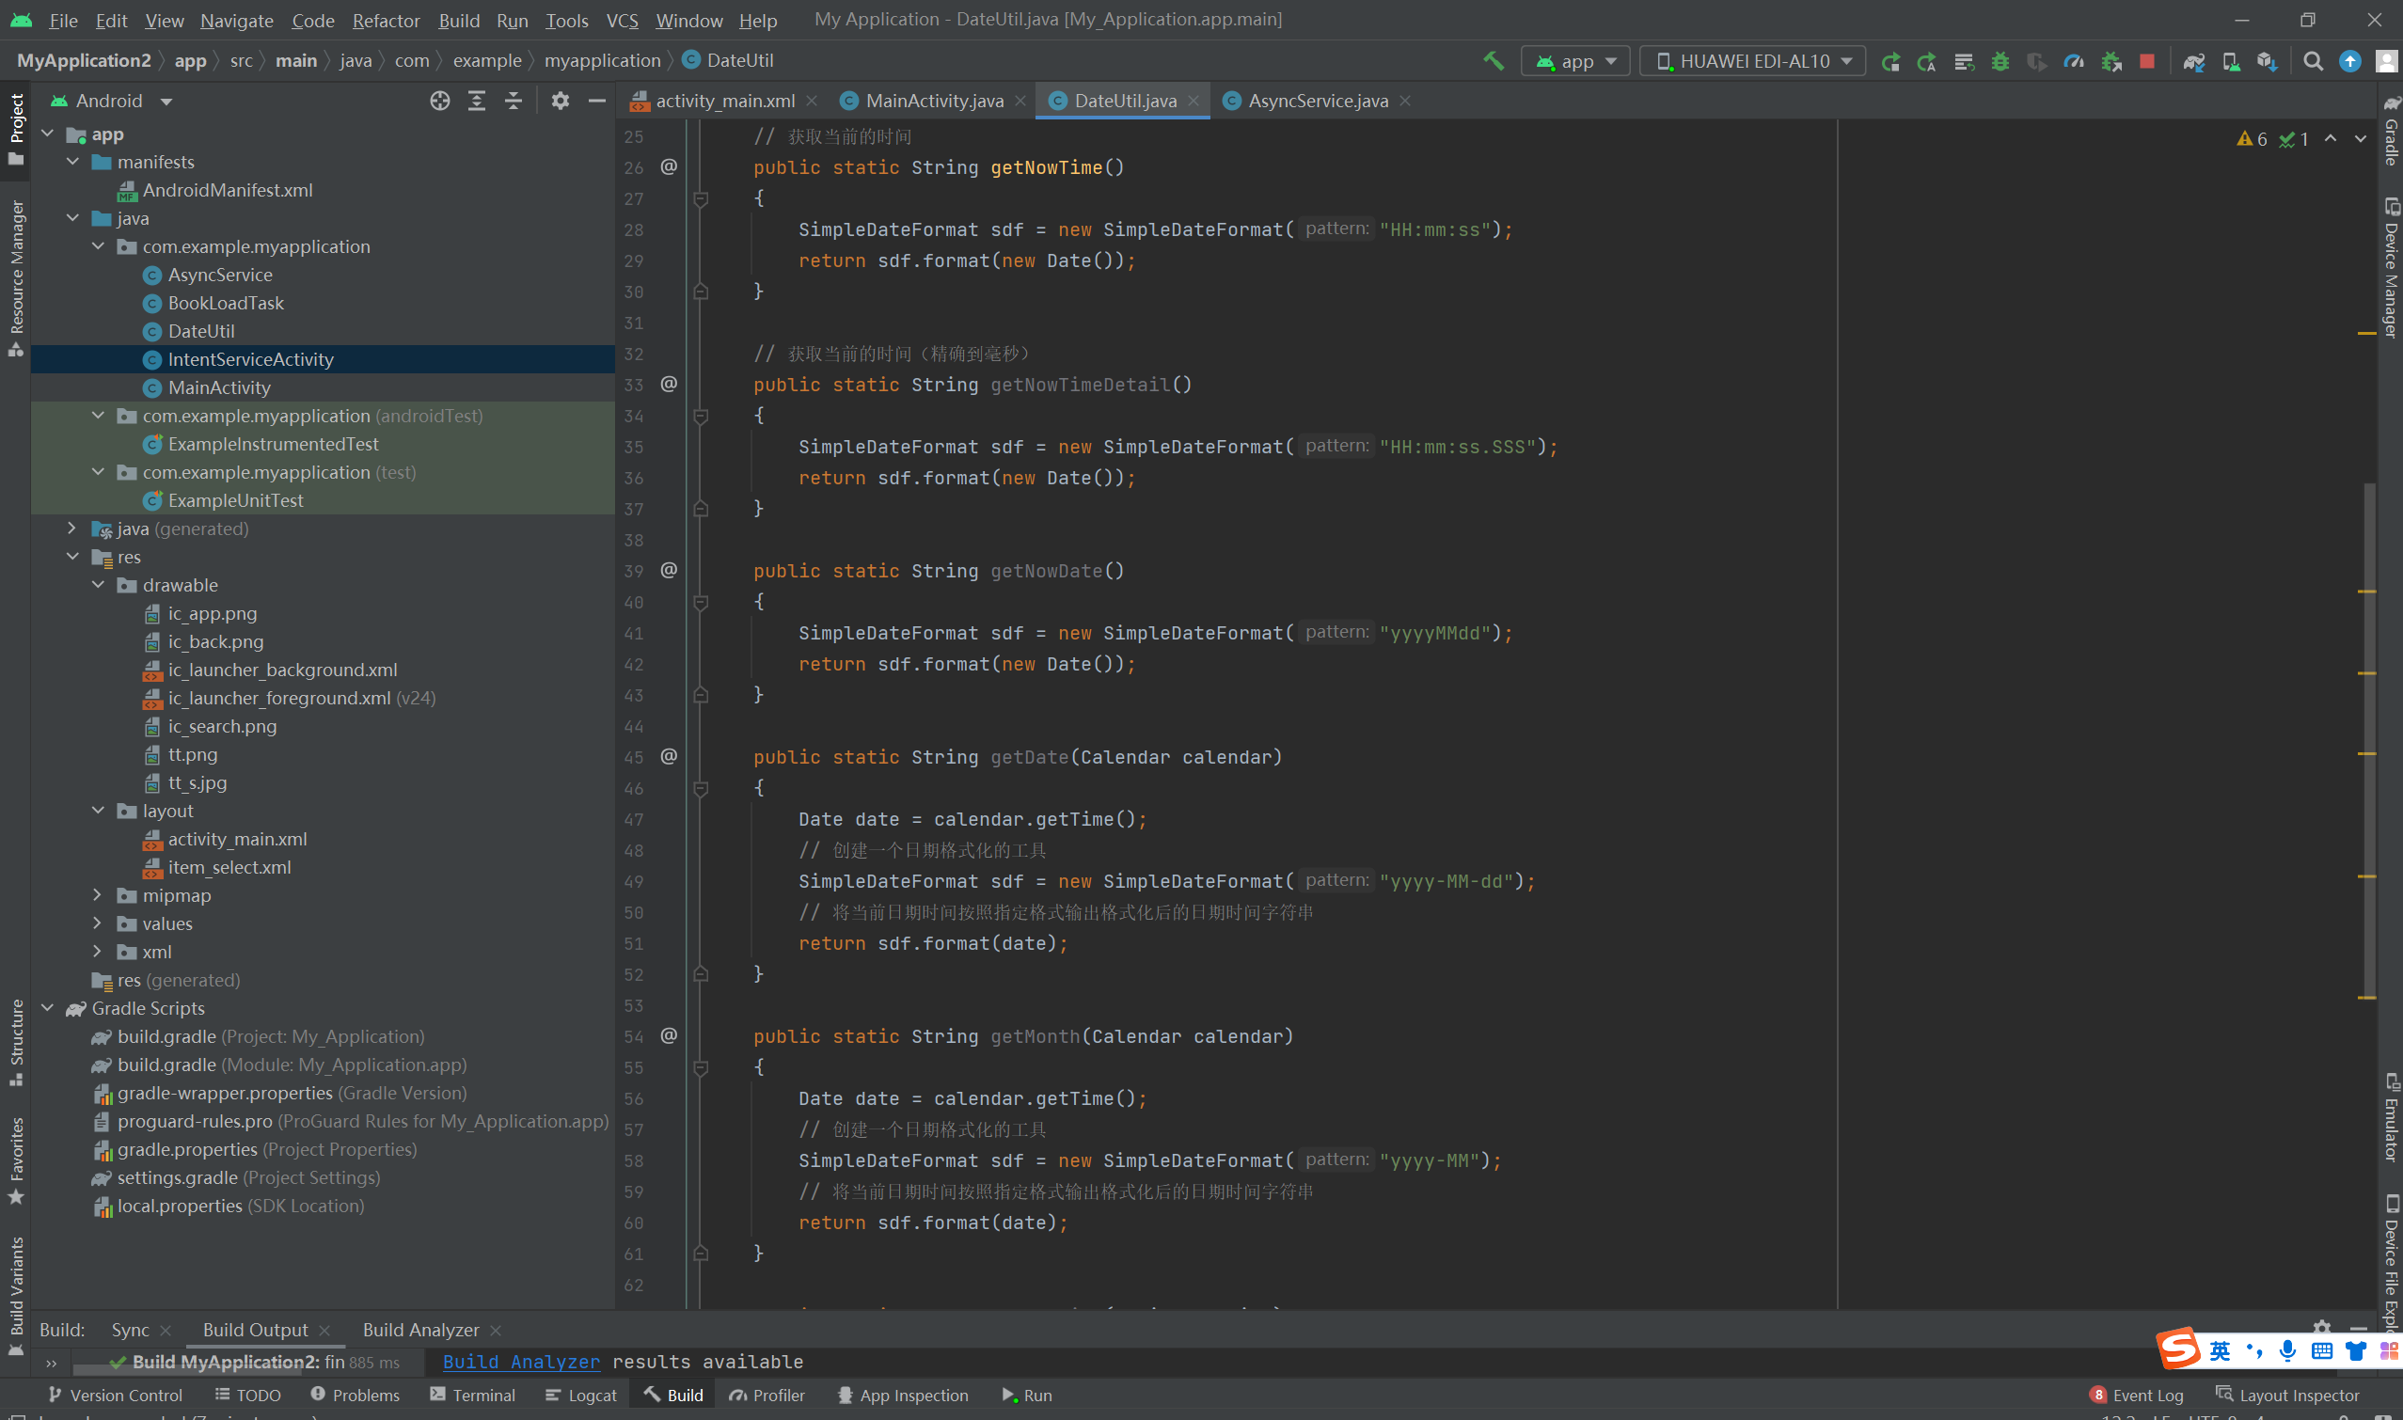
Task: Toggle the Project tool window sidebar button
Action: coord(16,127)
